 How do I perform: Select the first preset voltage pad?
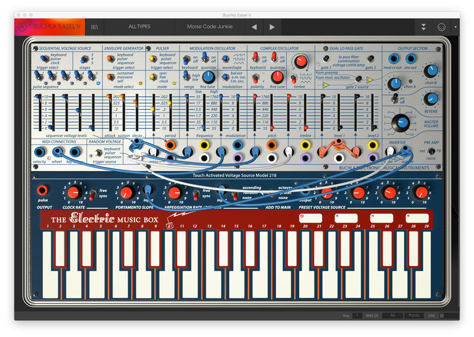pos(310,218)
